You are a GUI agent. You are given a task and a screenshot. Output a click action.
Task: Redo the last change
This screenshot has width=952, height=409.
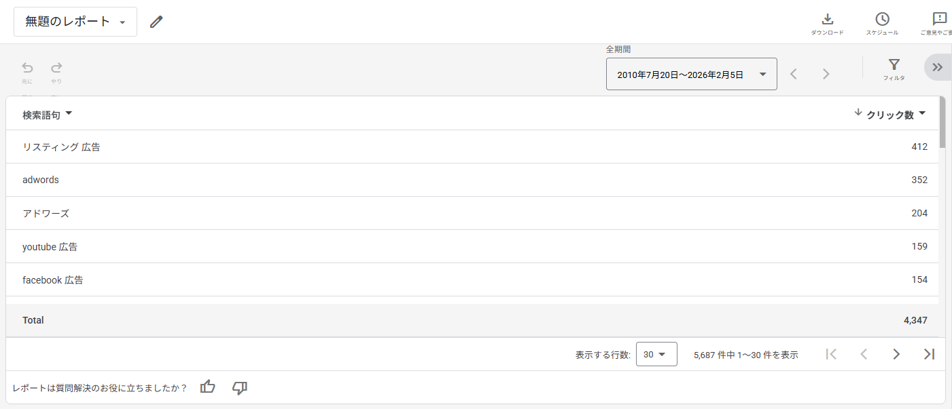[56, 68]
